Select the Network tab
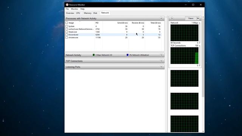The width and height of the screenshot is (242, 136). 105,13
